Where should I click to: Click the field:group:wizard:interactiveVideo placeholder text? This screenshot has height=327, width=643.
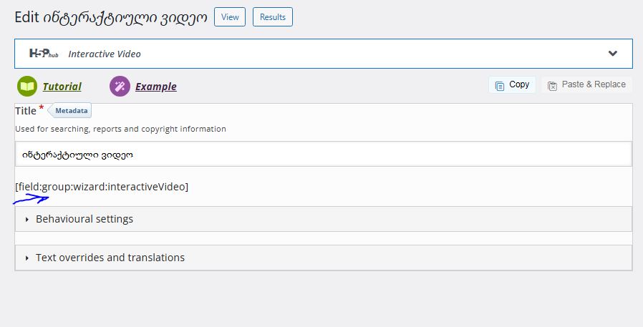pyautogui.click(x=102, y=187)
